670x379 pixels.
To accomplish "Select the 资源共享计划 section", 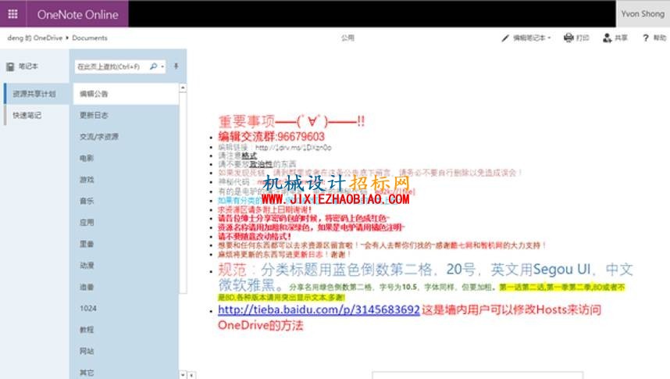I will point(37,94).
